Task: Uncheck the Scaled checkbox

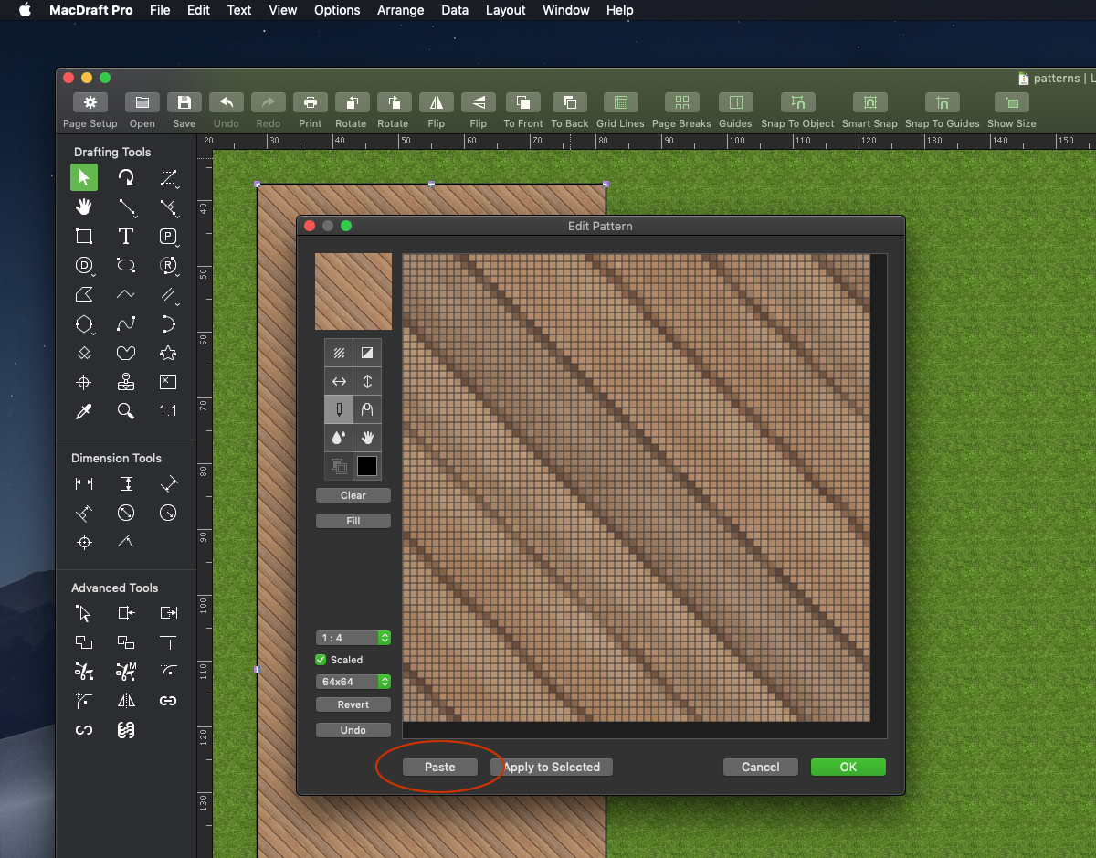Action: coord(321,660)
